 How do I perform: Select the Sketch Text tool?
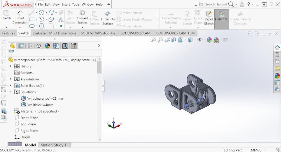tap(61, 19)
